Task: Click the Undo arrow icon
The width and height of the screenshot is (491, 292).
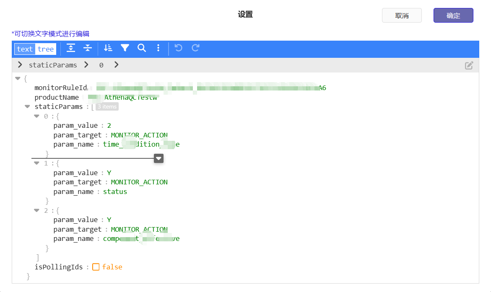Action: pyautogui.click(x=179, y=49)
